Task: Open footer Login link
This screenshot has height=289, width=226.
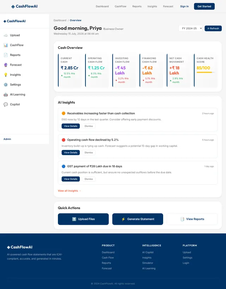Action: point(186,263)
